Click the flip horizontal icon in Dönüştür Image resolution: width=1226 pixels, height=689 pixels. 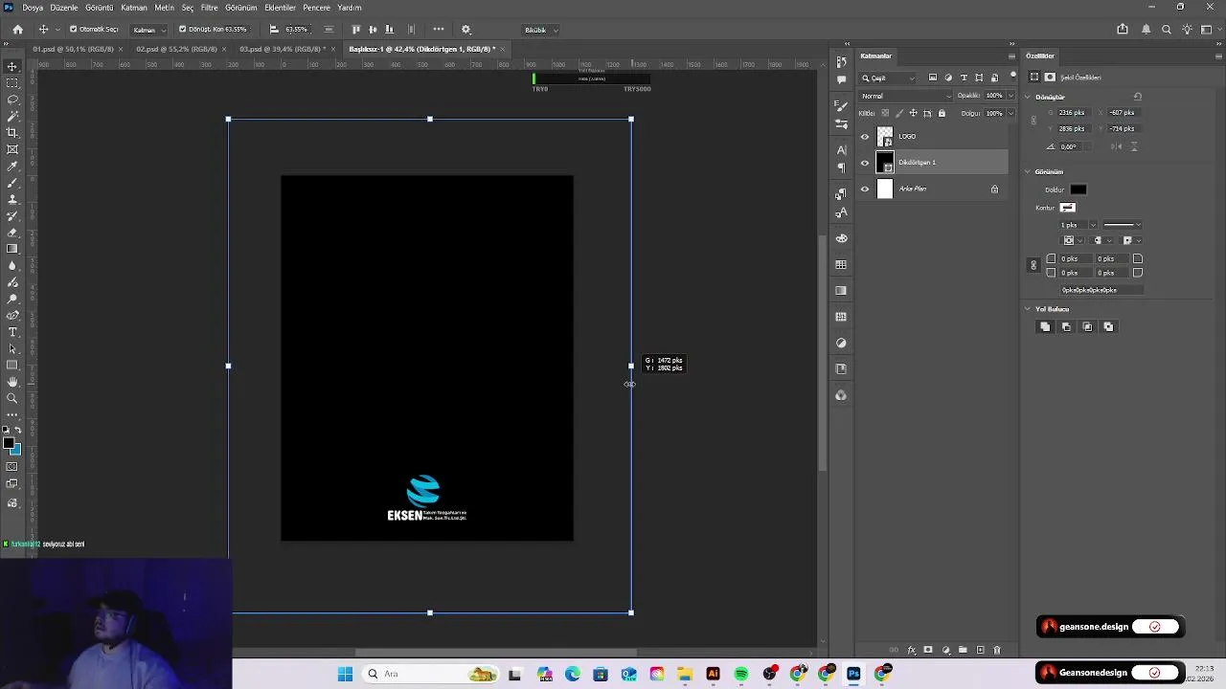coord(1117,146)
